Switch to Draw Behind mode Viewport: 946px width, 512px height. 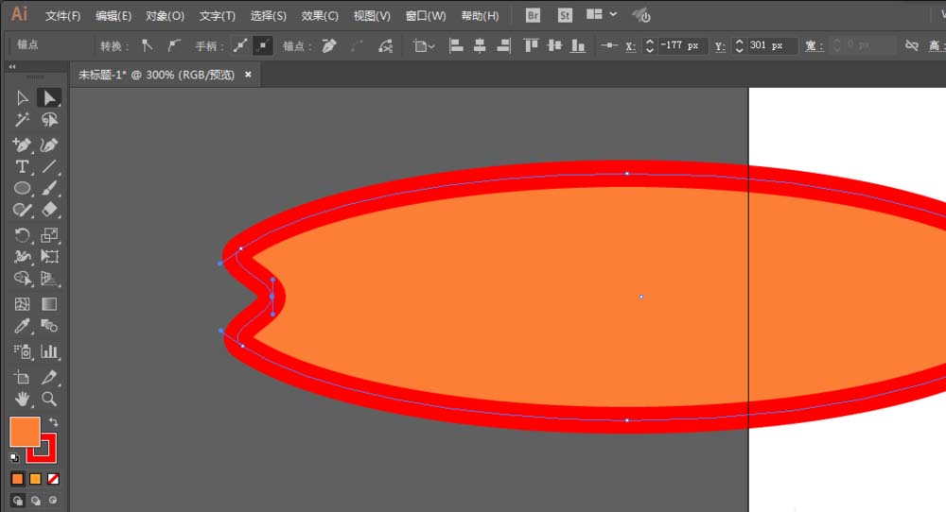pyautogui.click(x=36, y=501)
